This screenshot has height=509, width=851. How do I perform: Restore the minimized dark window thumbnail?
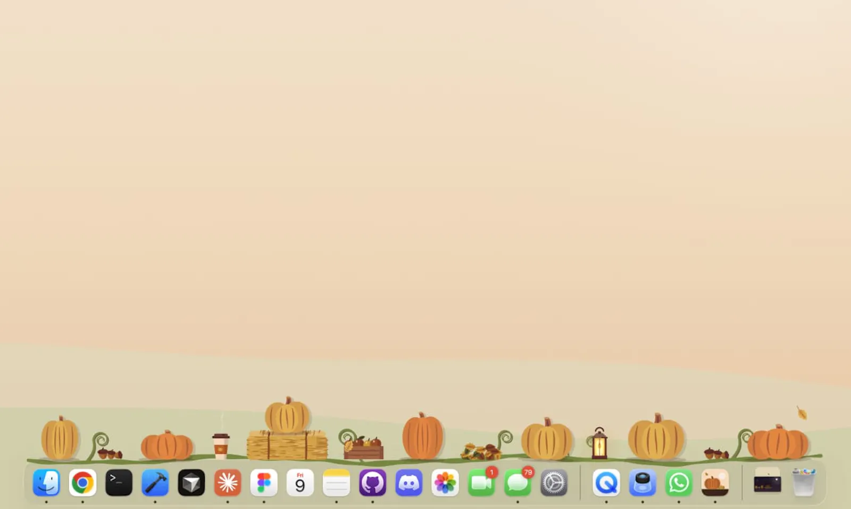click(x=767, y=480)
